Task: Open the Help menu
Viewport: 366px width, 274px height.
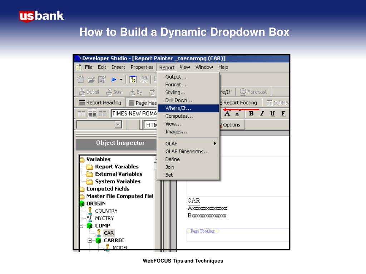Action: pos(223,67)
